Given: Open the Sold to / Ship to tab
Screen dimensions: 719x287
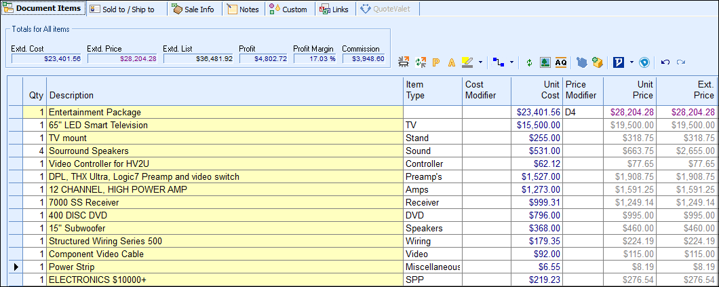Looking at the screenshot, I should pos(122,9).
